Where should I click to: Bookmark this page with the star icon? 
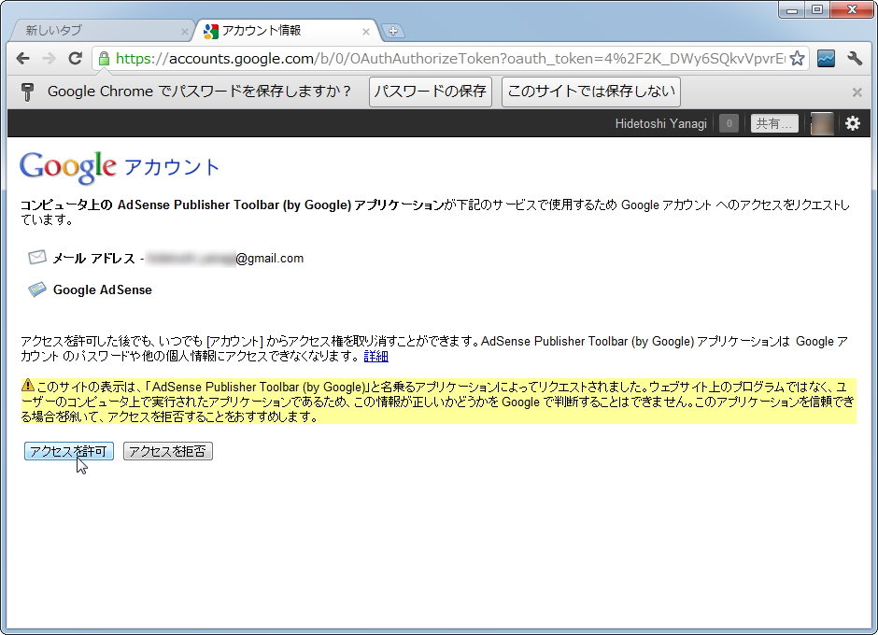click(x=797, y=58)
